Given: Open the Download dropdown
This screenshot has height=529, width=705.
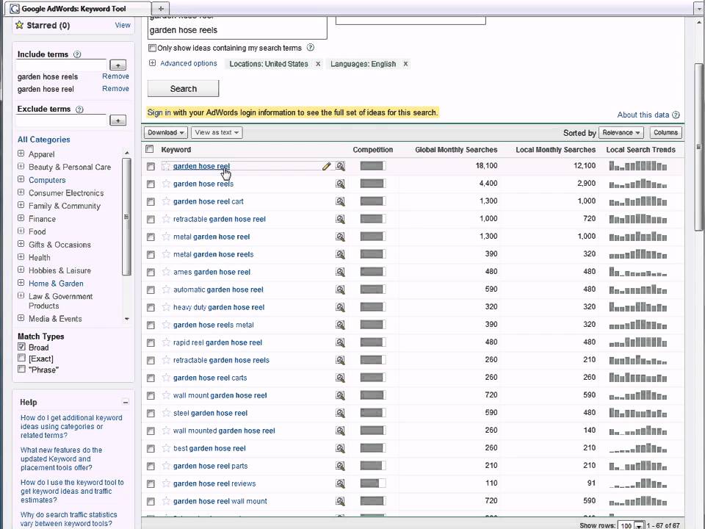Looking at the screenshot, I should tap(166, 133).
